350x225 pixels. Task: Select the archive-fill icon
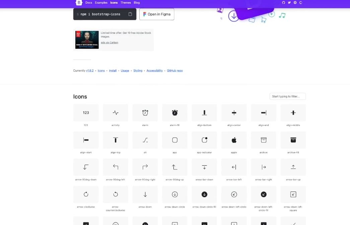click(293, 140)
